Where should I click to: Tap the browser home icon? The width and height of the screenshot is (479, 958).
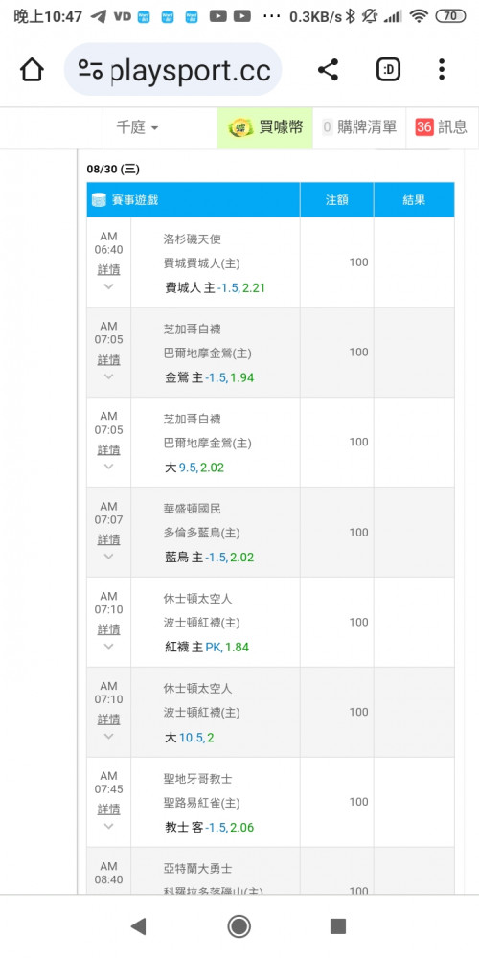(x=32, y=70)
